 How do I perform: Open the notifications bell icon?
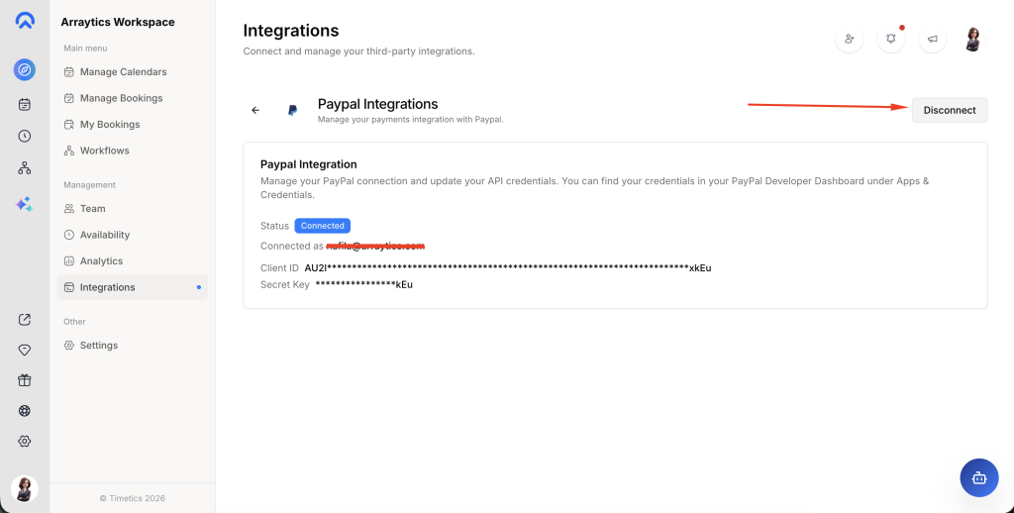pyautogui.click(x=890, y=39)
